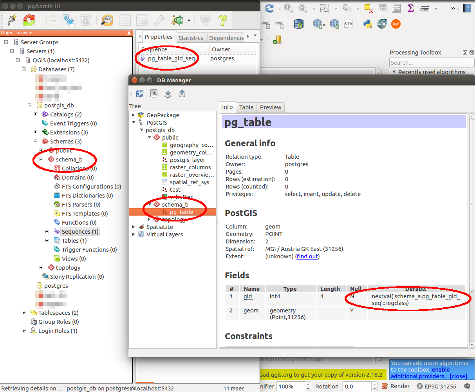Expand Virtual Layers in DB Manager tree

click(134, 234)
